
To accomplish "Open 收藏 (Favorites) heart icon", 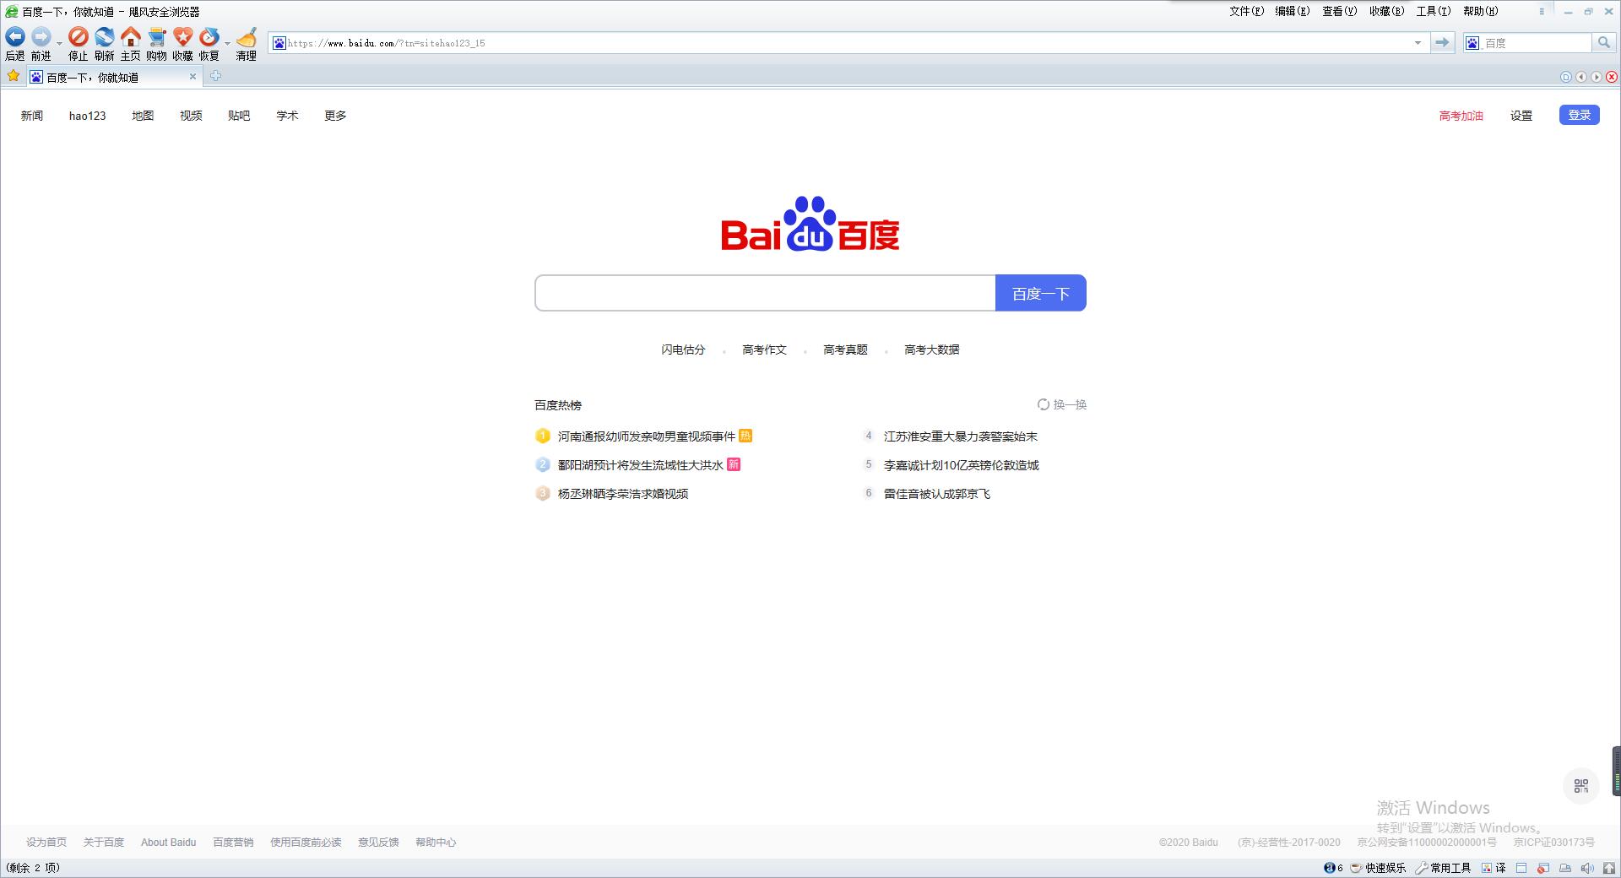I will [x=183, y=37].
